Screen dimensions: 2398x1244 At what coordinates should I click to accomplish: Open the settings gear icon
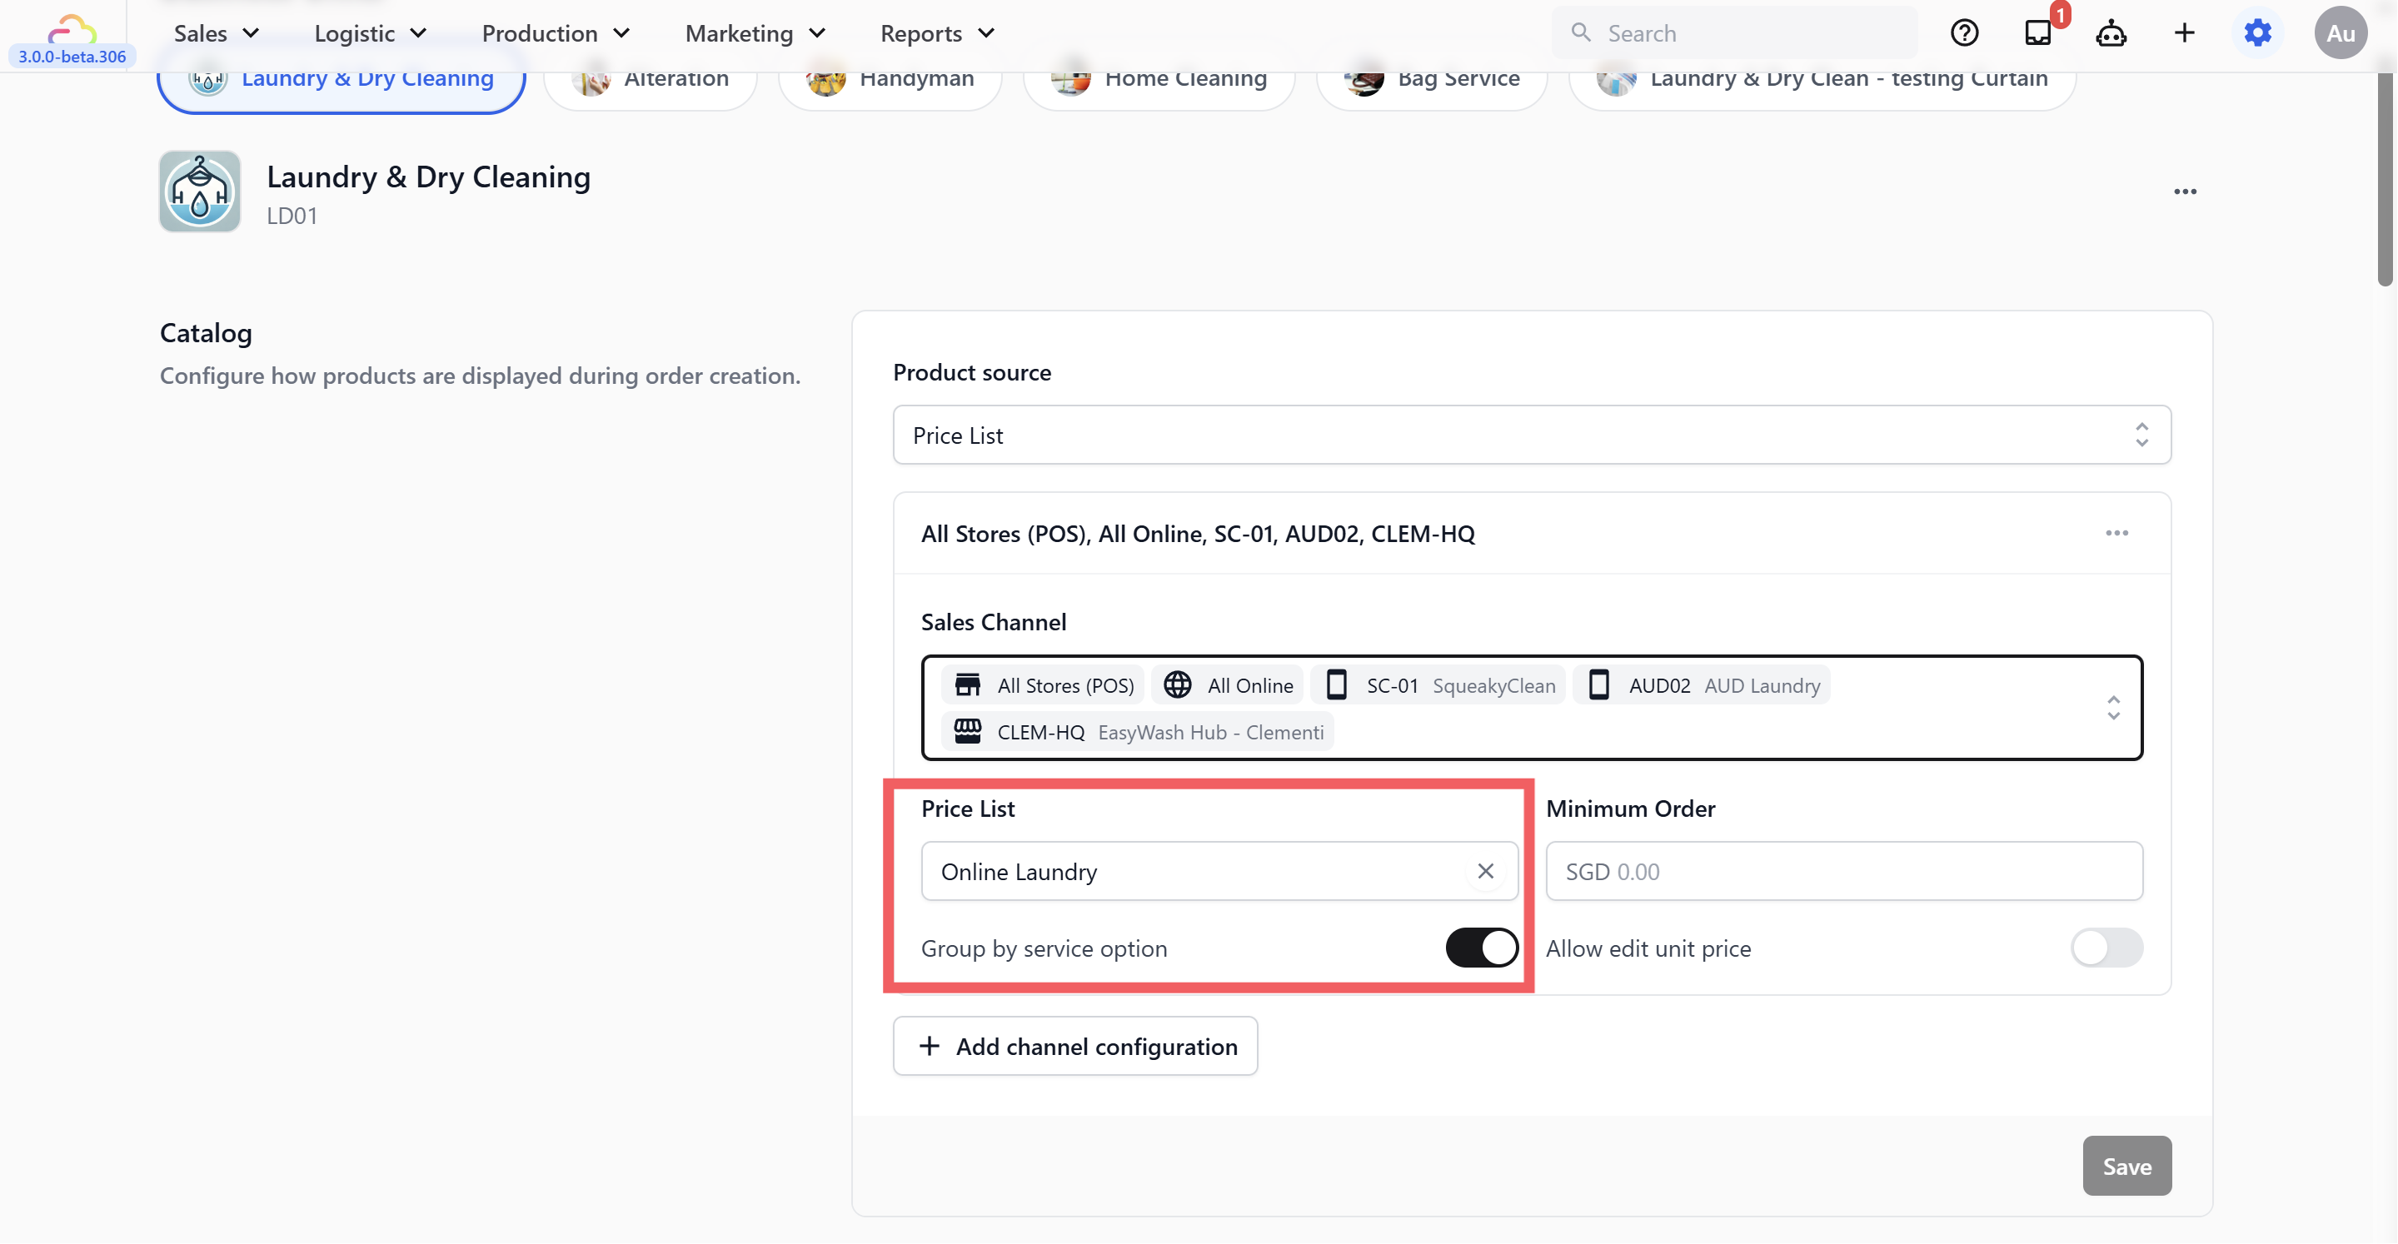coord(2257,33)
